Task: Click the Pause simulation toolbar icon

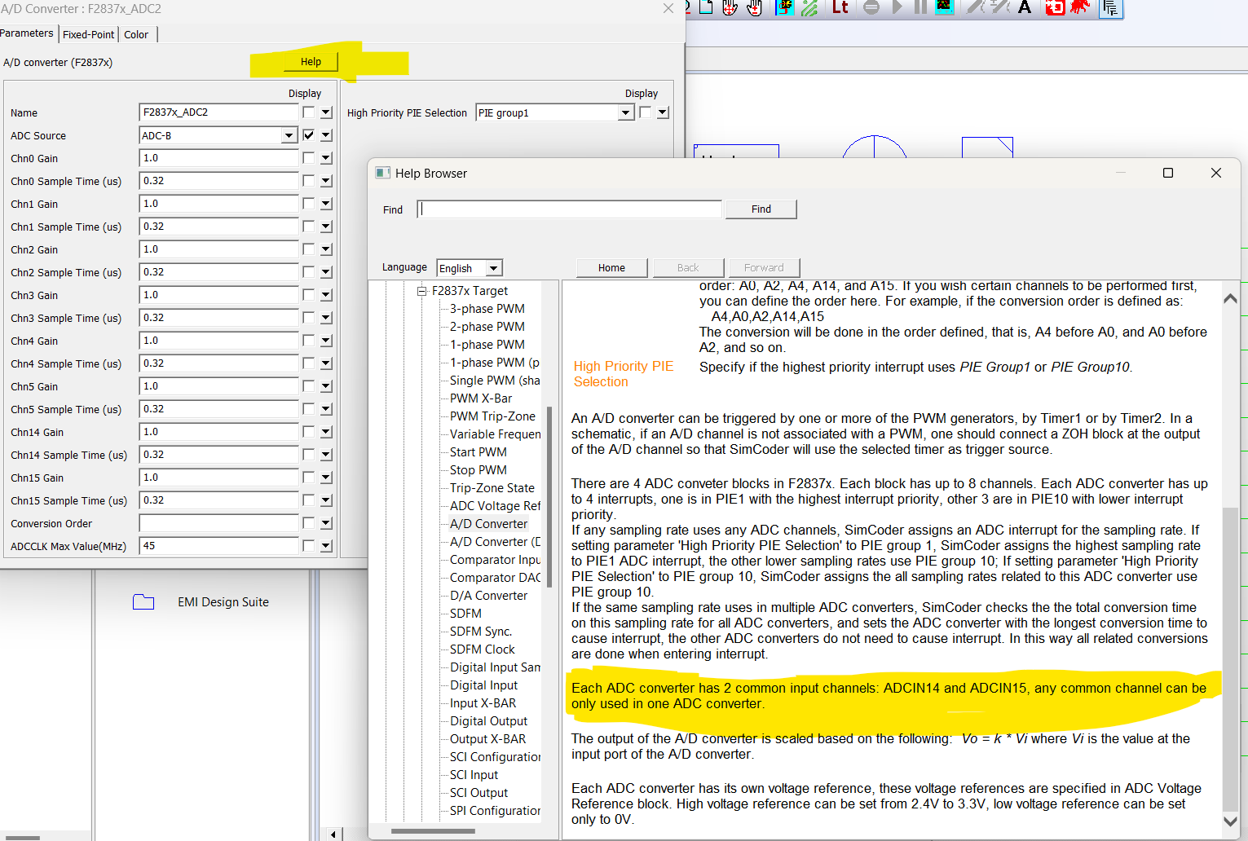Action: 920,7
